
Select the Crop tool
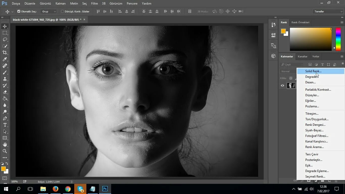(x=5, y=53)
